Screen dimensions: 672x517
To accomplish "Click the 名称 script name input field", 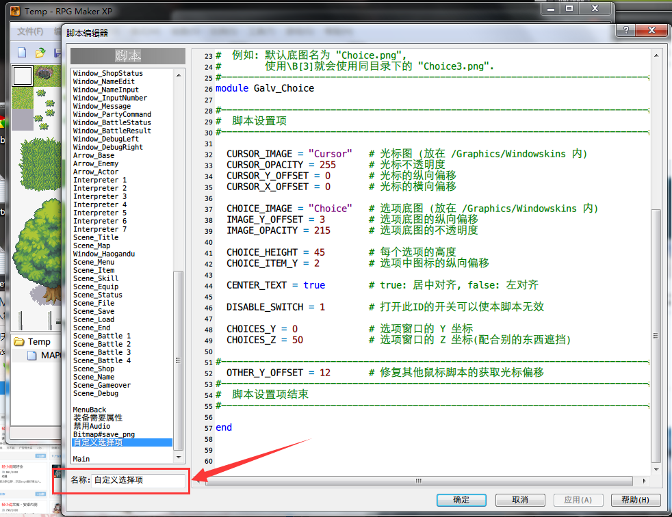I will click(x=138, y=480).
